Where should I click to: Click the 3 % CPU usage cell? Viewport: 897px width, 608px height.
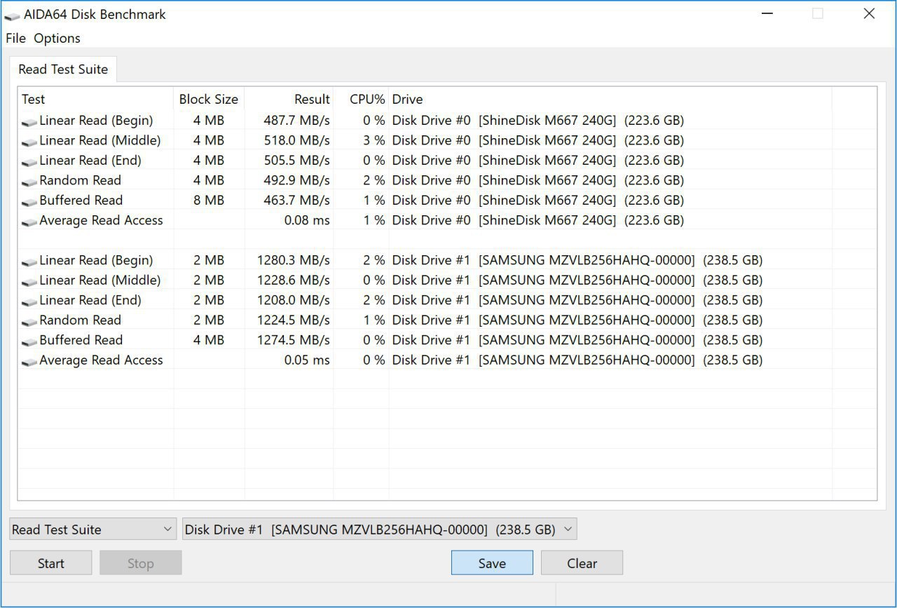tap(374, 140)
